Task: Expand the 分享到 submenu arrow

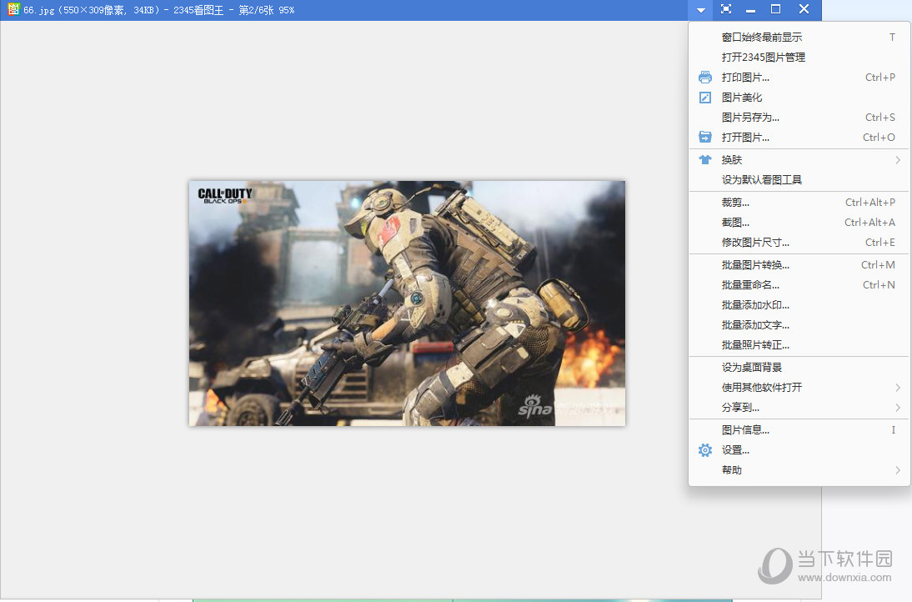Action: (898, 408)
